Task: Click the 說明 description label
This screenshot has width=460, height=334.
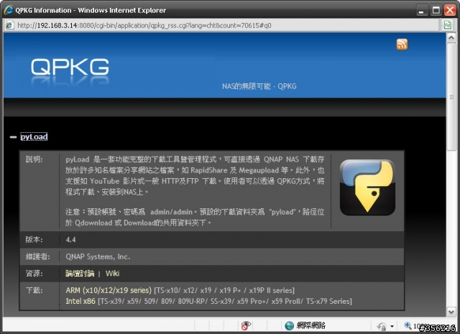Action: pyautogui.click(x=34, y=159)
